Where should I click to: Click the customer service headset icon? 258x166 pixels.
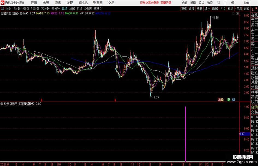tap(218, 3)
